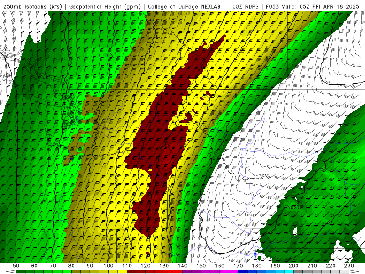The image size is (365, 274).
Task: Click the left arrow end of the color bar
Action: tap(11, 272)
